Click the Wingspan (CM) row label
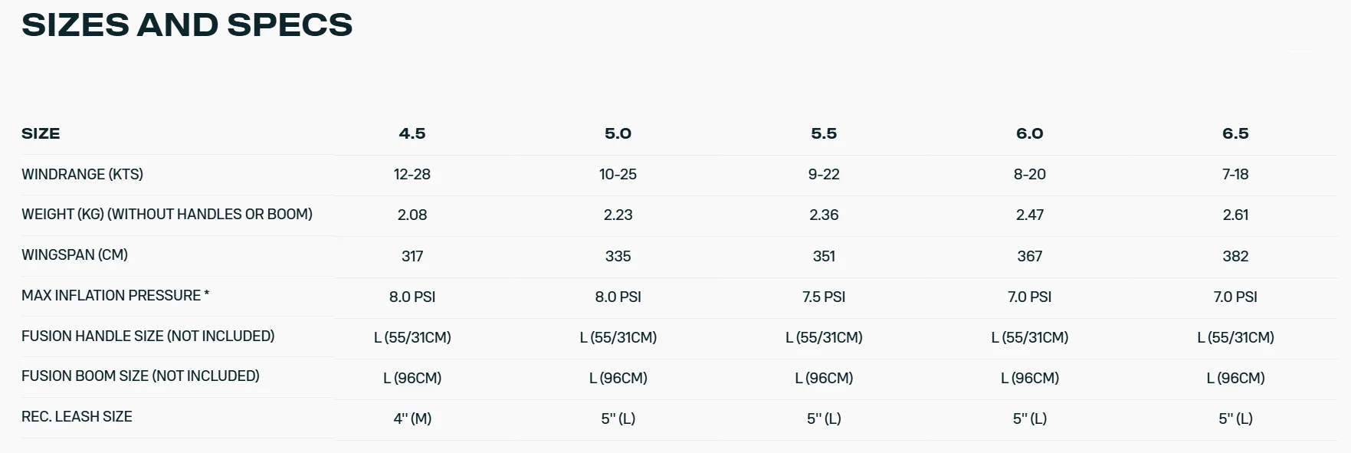This screenshot has width=1351, height=453. (74, 254)
